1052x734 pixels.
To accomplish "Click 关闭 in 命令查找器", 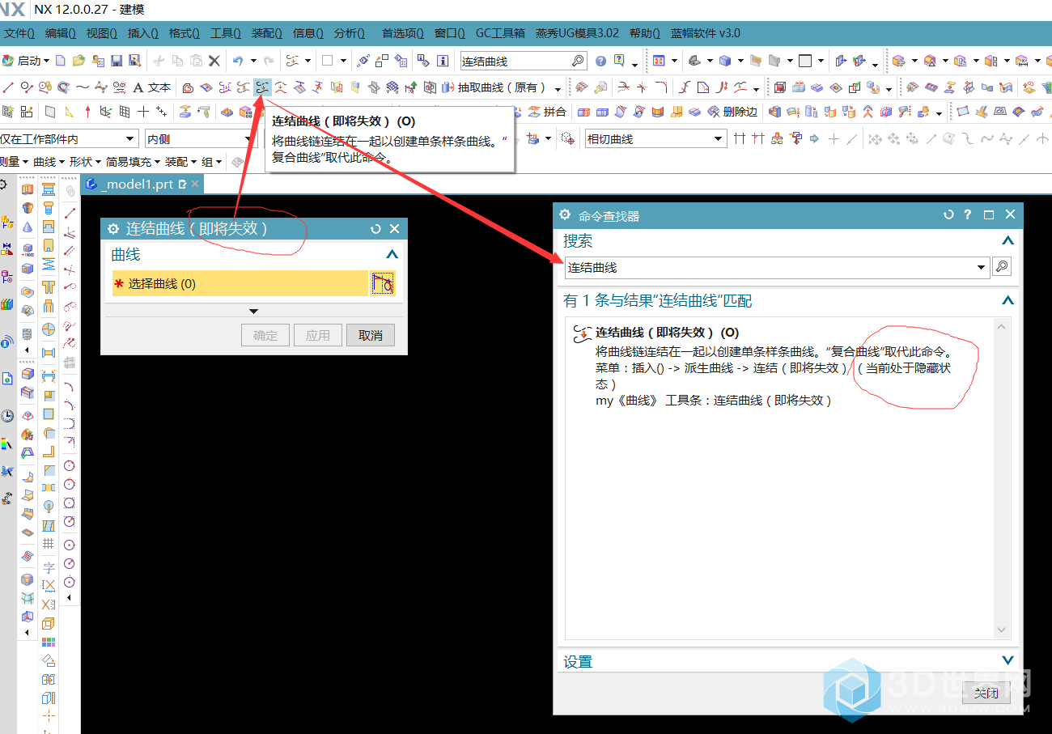I will [986, 694].
